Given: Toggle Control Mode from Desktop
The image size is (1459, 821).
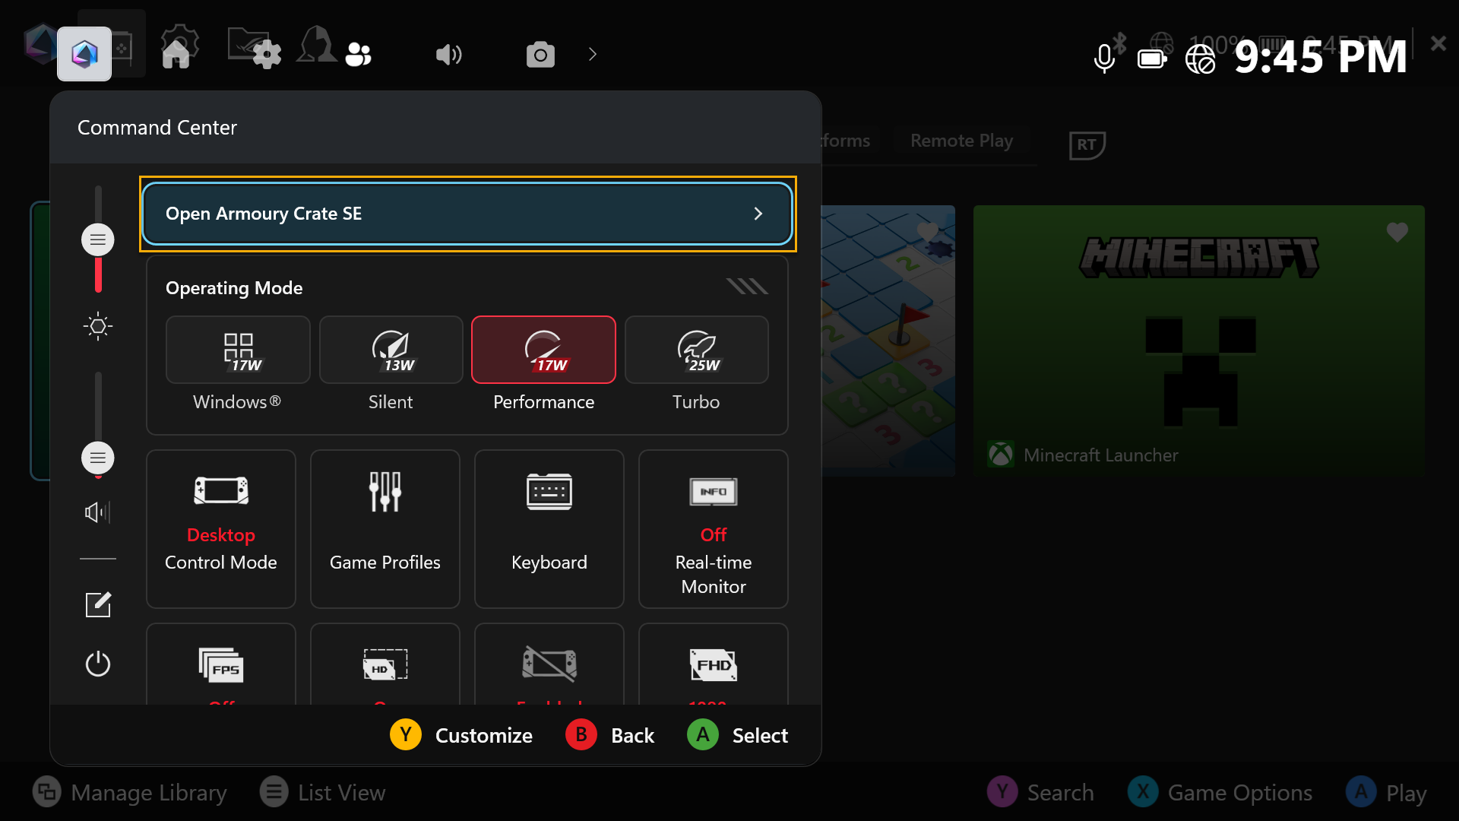Looking at the screenshot, I should [x=221, y=528].
